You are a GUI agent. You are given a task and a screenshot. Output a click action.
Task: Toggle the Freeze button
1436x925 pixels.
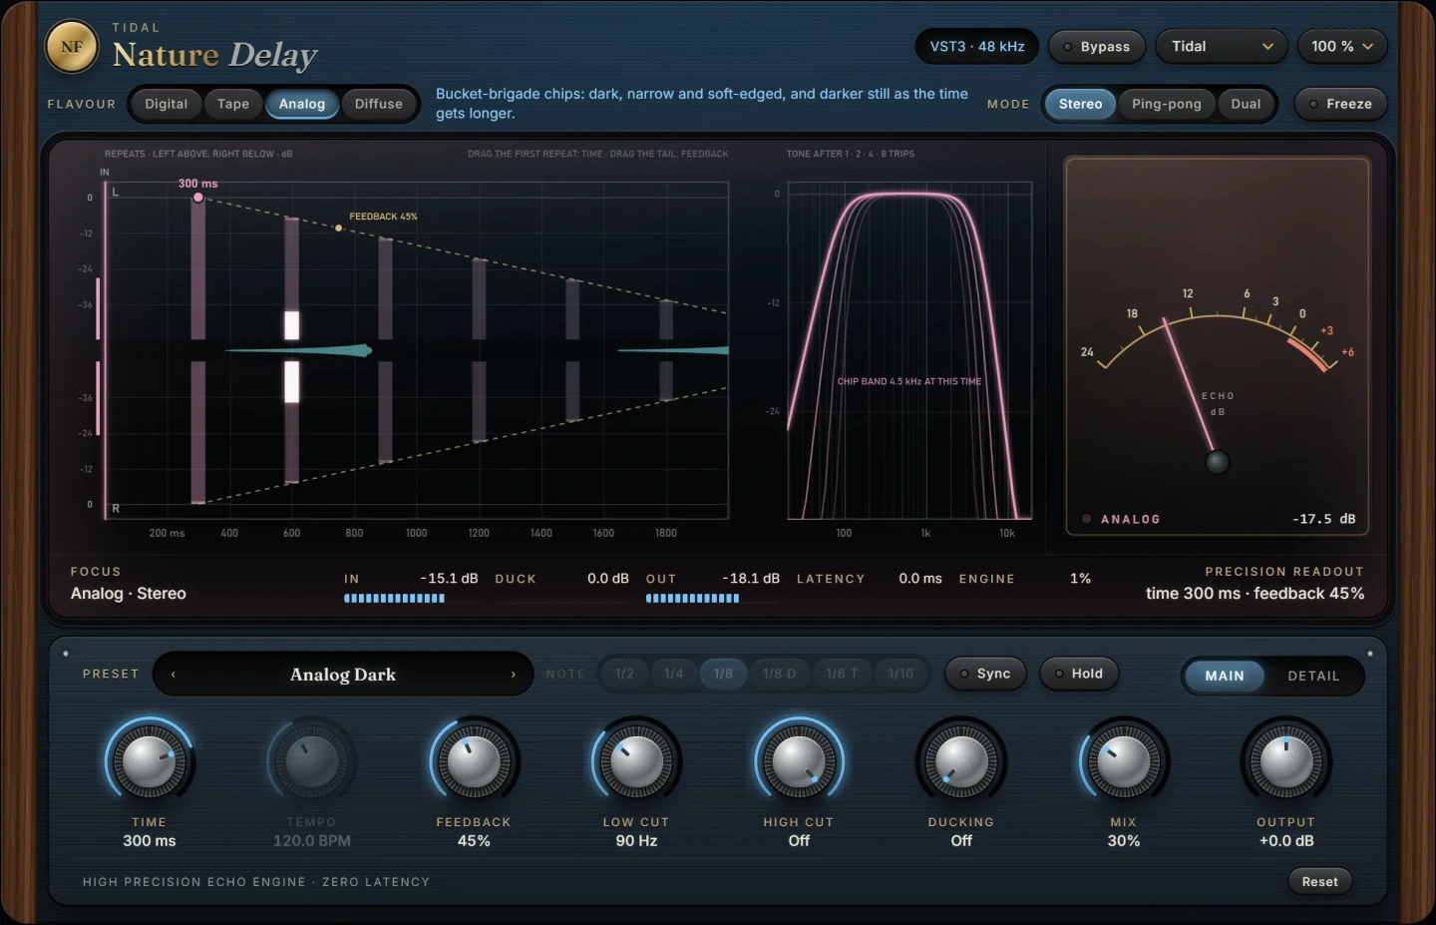(1340, 104)
